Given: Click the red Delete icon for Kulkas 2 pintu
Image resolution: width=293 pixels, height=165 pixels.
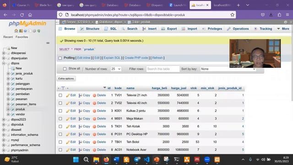Looking at the screenshot, I should [95, 111].
